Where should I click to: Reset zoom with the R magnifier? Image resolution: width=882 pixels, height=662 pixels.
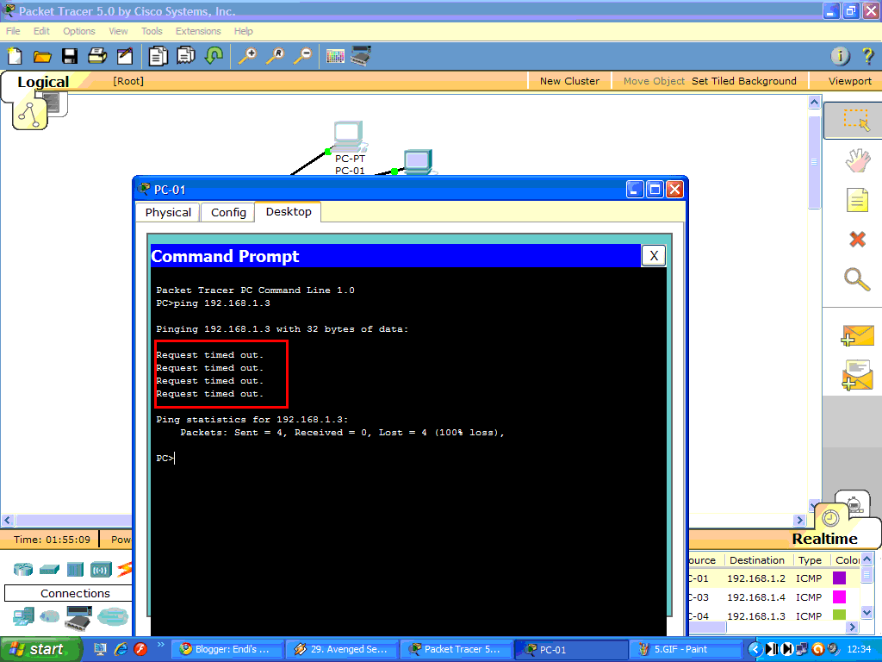click(x=275, y=56)
